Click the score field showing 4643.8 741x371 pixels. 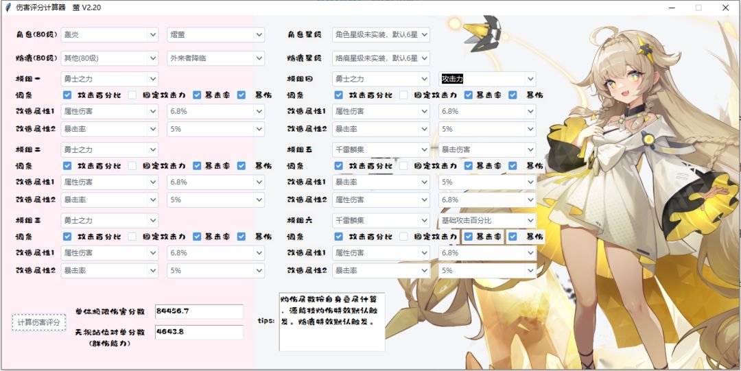coord(199,332)
